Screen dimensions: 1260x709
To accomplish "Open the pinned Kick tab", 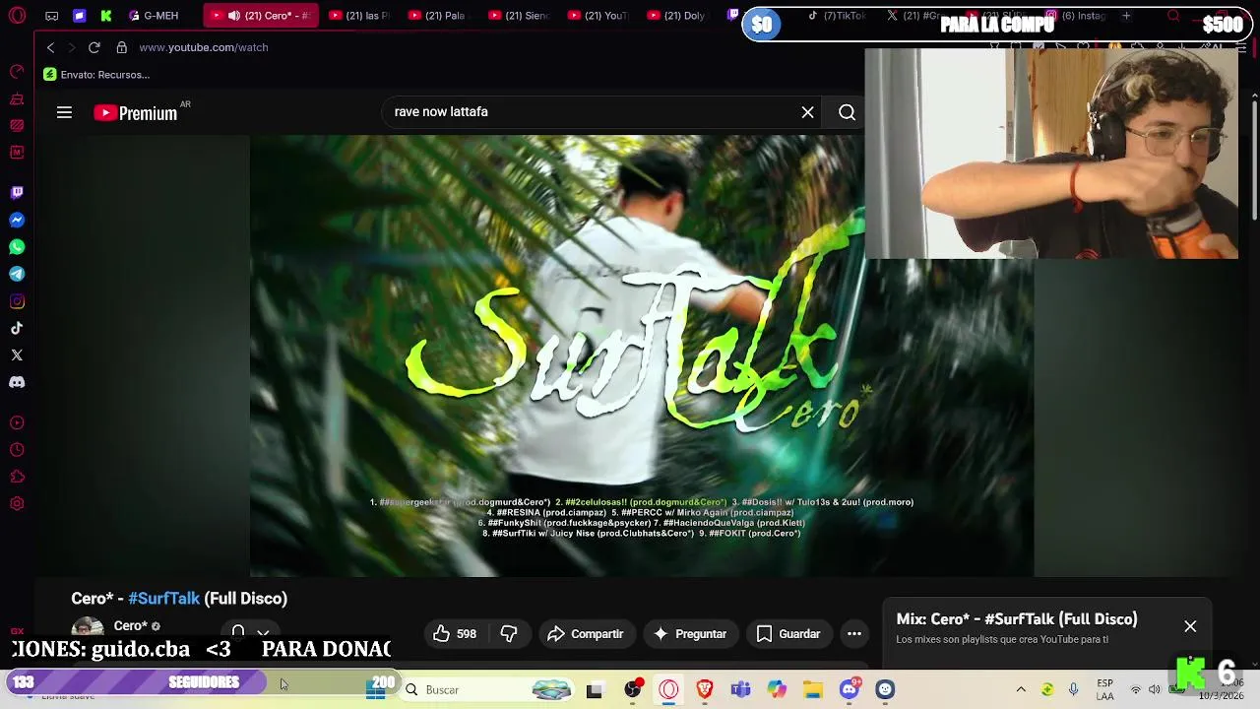I will (106, 16).
